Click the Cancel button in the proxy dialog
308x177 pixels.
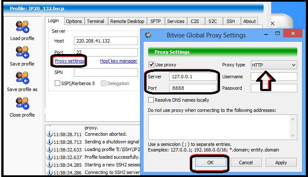coord(246,163)
